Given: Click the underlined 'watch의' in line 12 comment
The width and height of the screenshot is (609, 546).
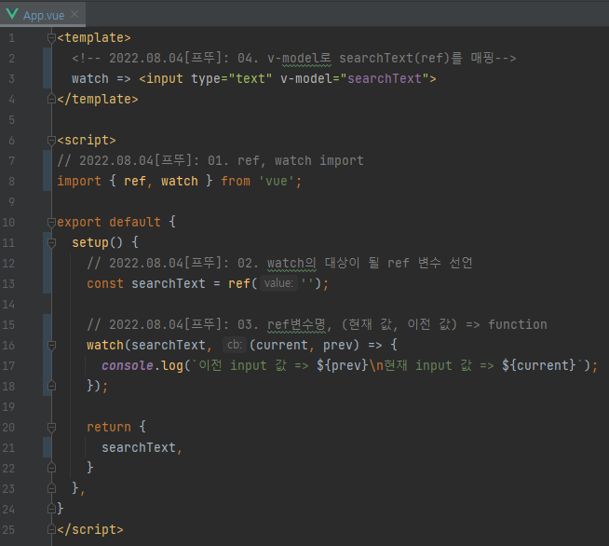Looking at the screenshot, I should [x=291, y=264].
